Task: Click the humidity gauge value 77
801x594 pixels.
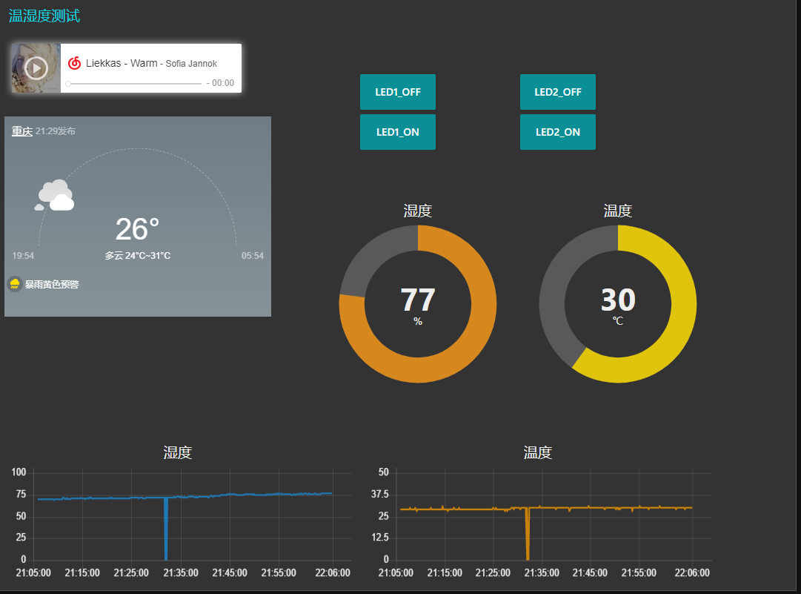Action: (x=418, y=300)
